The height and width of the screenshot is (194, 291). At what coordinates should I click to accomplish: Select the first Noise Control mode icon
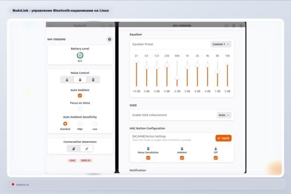click(x=67, y=80)
